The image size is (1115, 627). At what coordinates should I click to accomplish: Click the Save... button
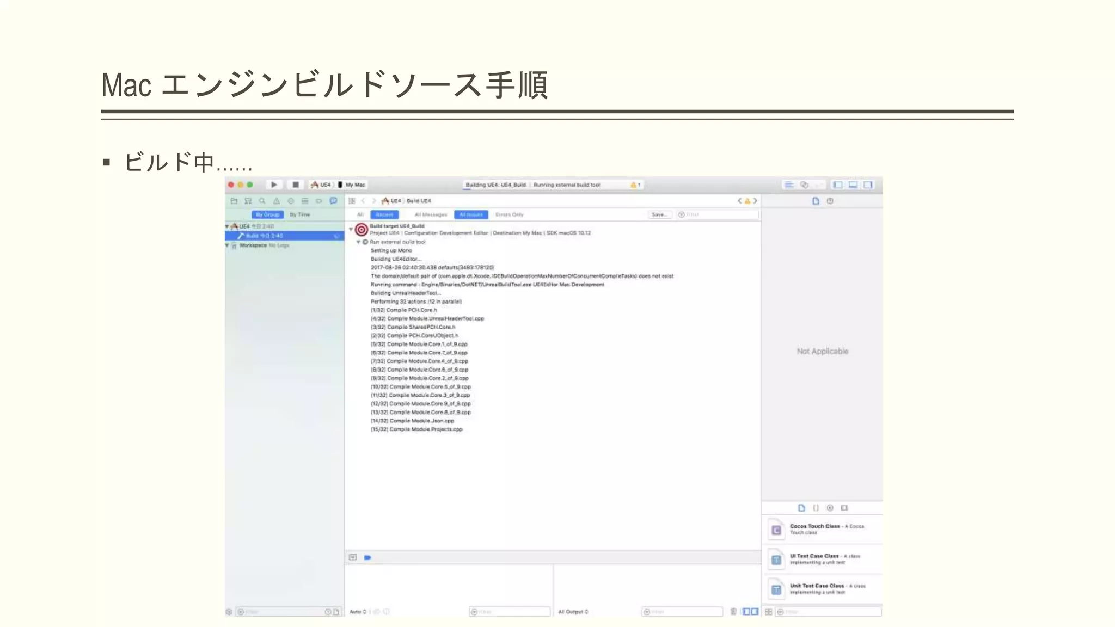coord(659,214)
